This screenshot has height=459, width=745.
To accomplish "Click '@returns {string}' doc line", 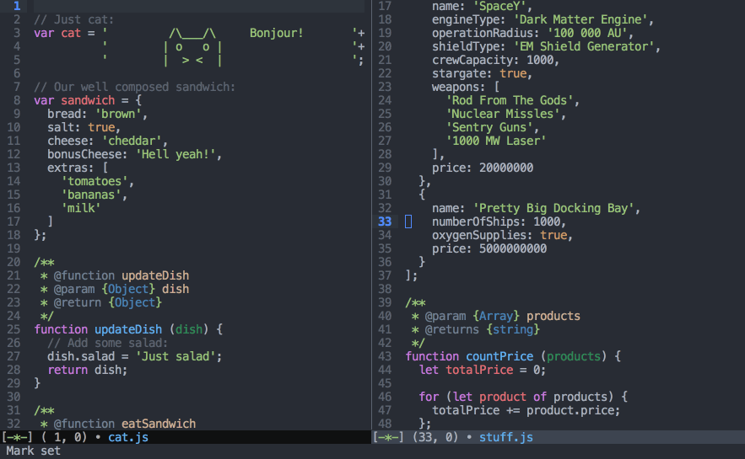I will tap(476, 329).
